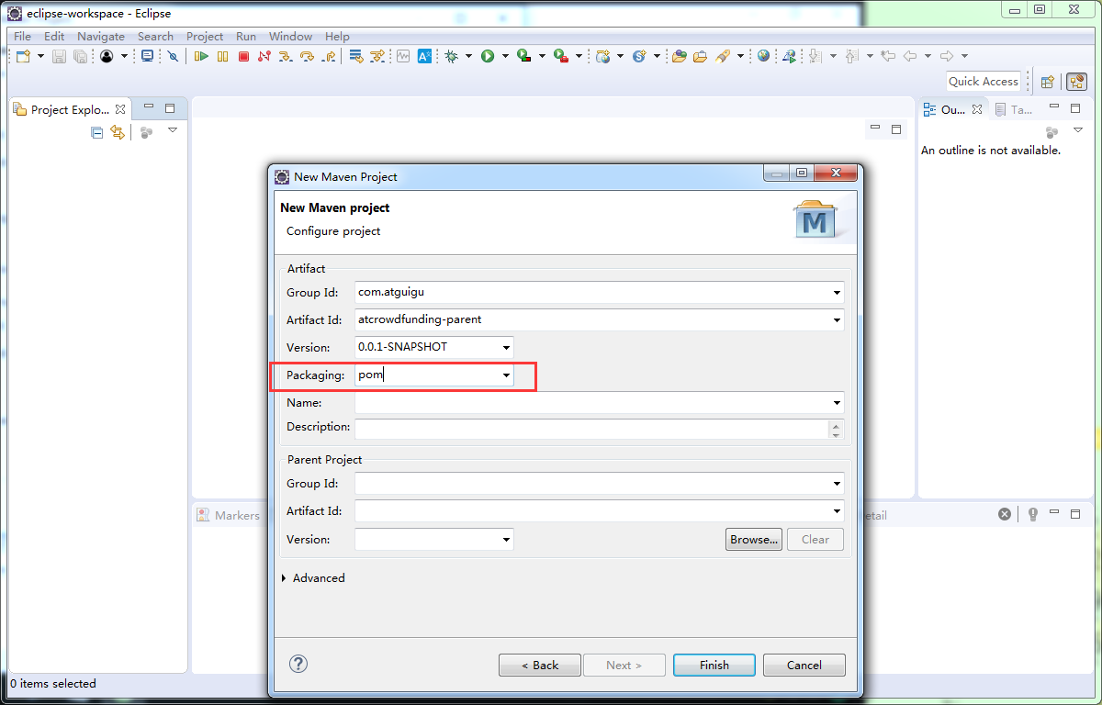Open the Parent Project Group Id dropdown
The height and width of the screenshot is (705, 1102).
pos(837,484)
